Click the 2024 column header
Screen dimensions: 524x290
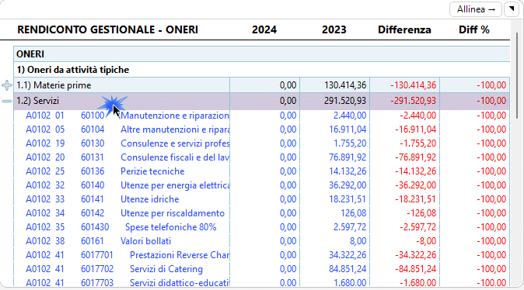point(264,29)
